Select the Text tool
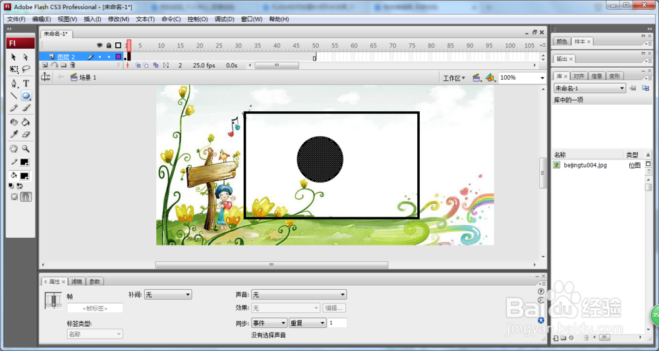 click(26, 83)
